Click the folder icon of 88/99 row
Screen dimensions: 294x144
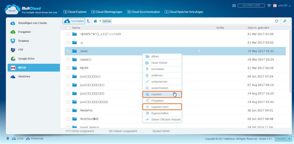(x=75, y=68)
